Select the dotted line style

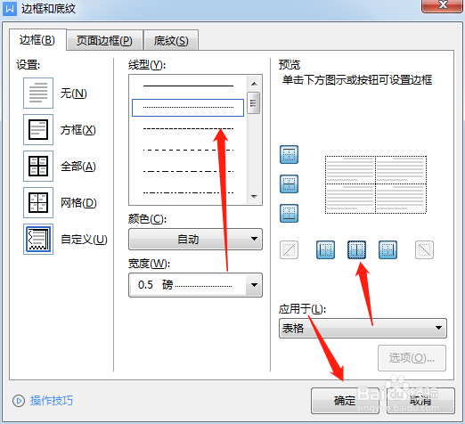coord(188,108)
